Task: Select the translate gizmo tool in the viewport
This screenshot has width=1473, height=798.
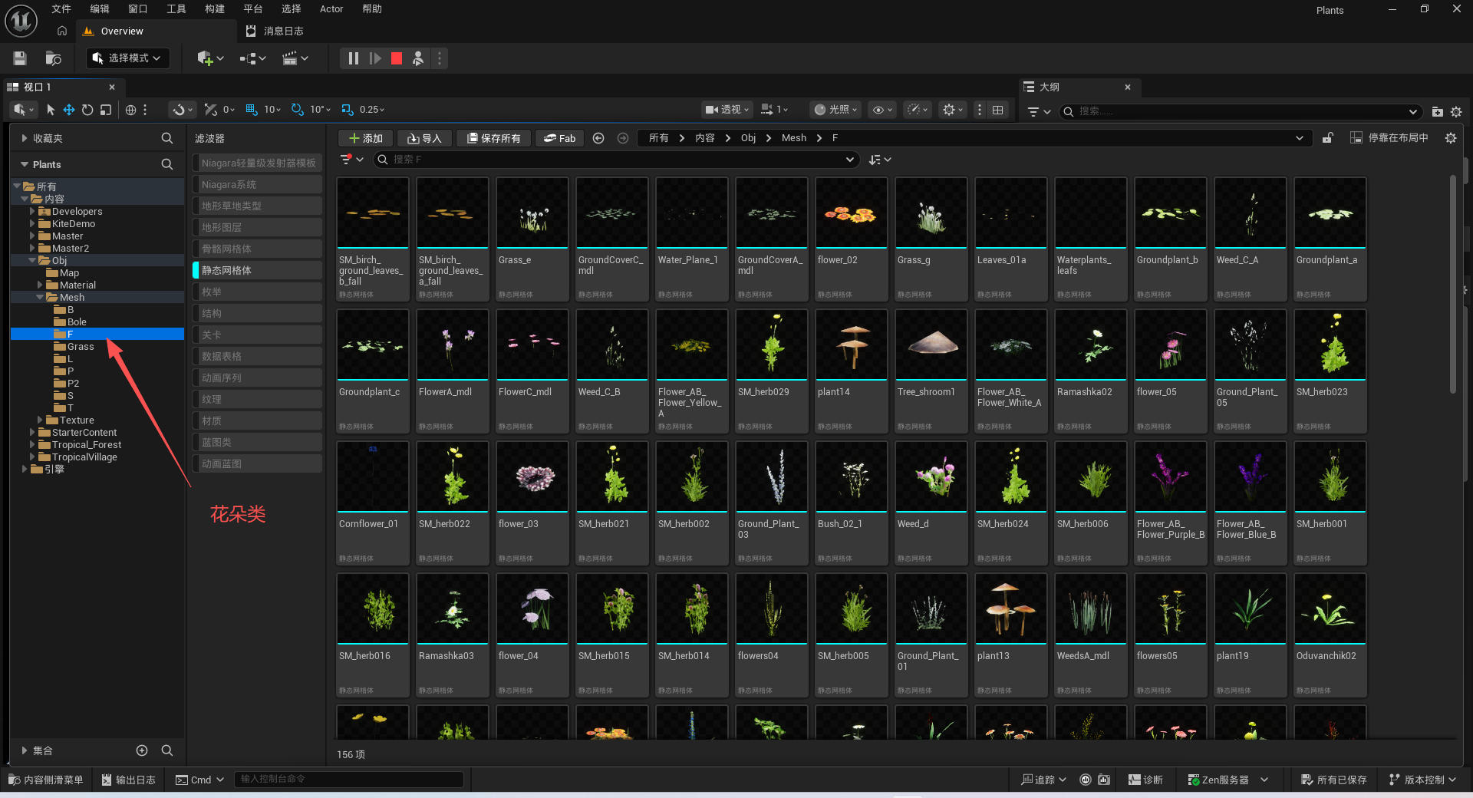Action: coord(69,110)
